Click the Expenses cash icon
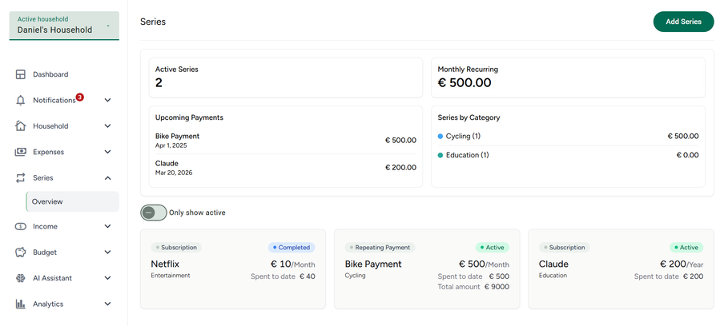The height and width of the screenshot is (326, 728). point(21,152)
